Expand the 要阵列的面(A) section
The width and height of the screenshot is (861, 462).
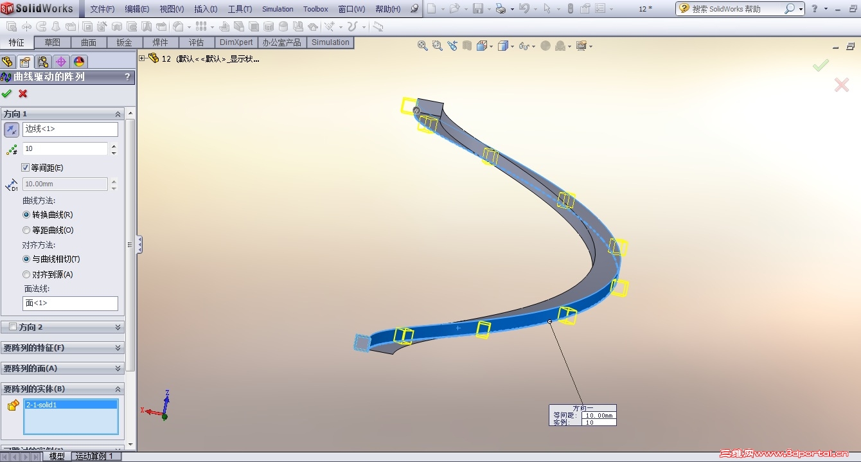coord(62,368)
